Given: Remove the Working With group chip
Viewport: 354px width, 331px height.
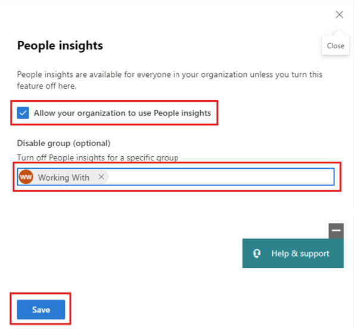Looking at the screenshot, I should 101,177.
